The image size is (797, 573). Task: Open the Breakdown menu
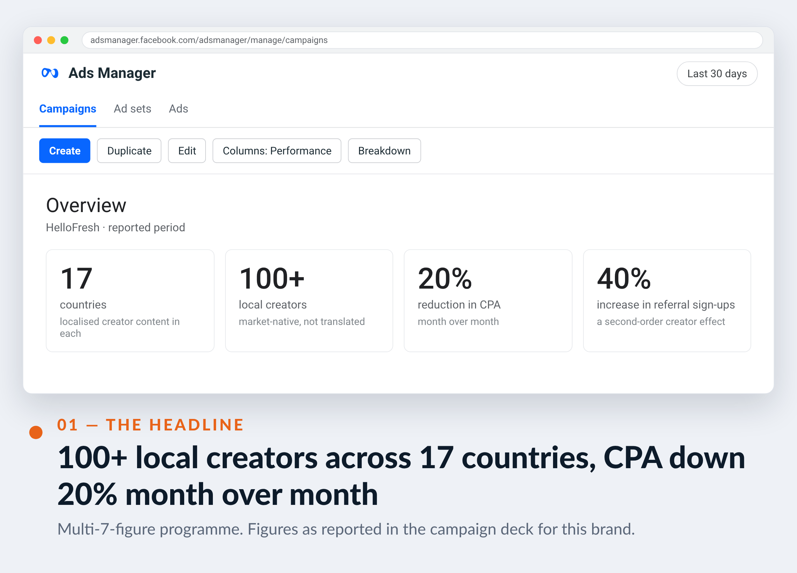tap(385, 151)
